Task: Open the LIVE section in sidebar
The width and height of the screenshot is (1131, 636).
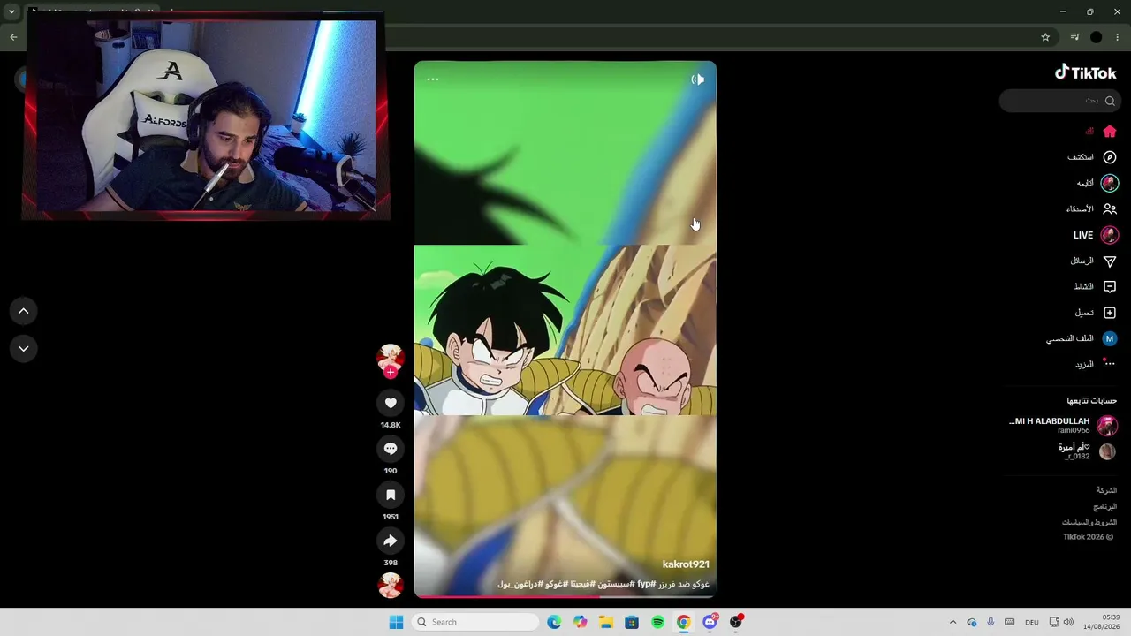Action: click(x=1096, y=235)
